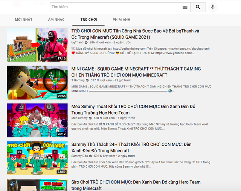
Task: Click description starting 'Mua đồ chơi Minecraft tại'
Action: pos(140,51)
